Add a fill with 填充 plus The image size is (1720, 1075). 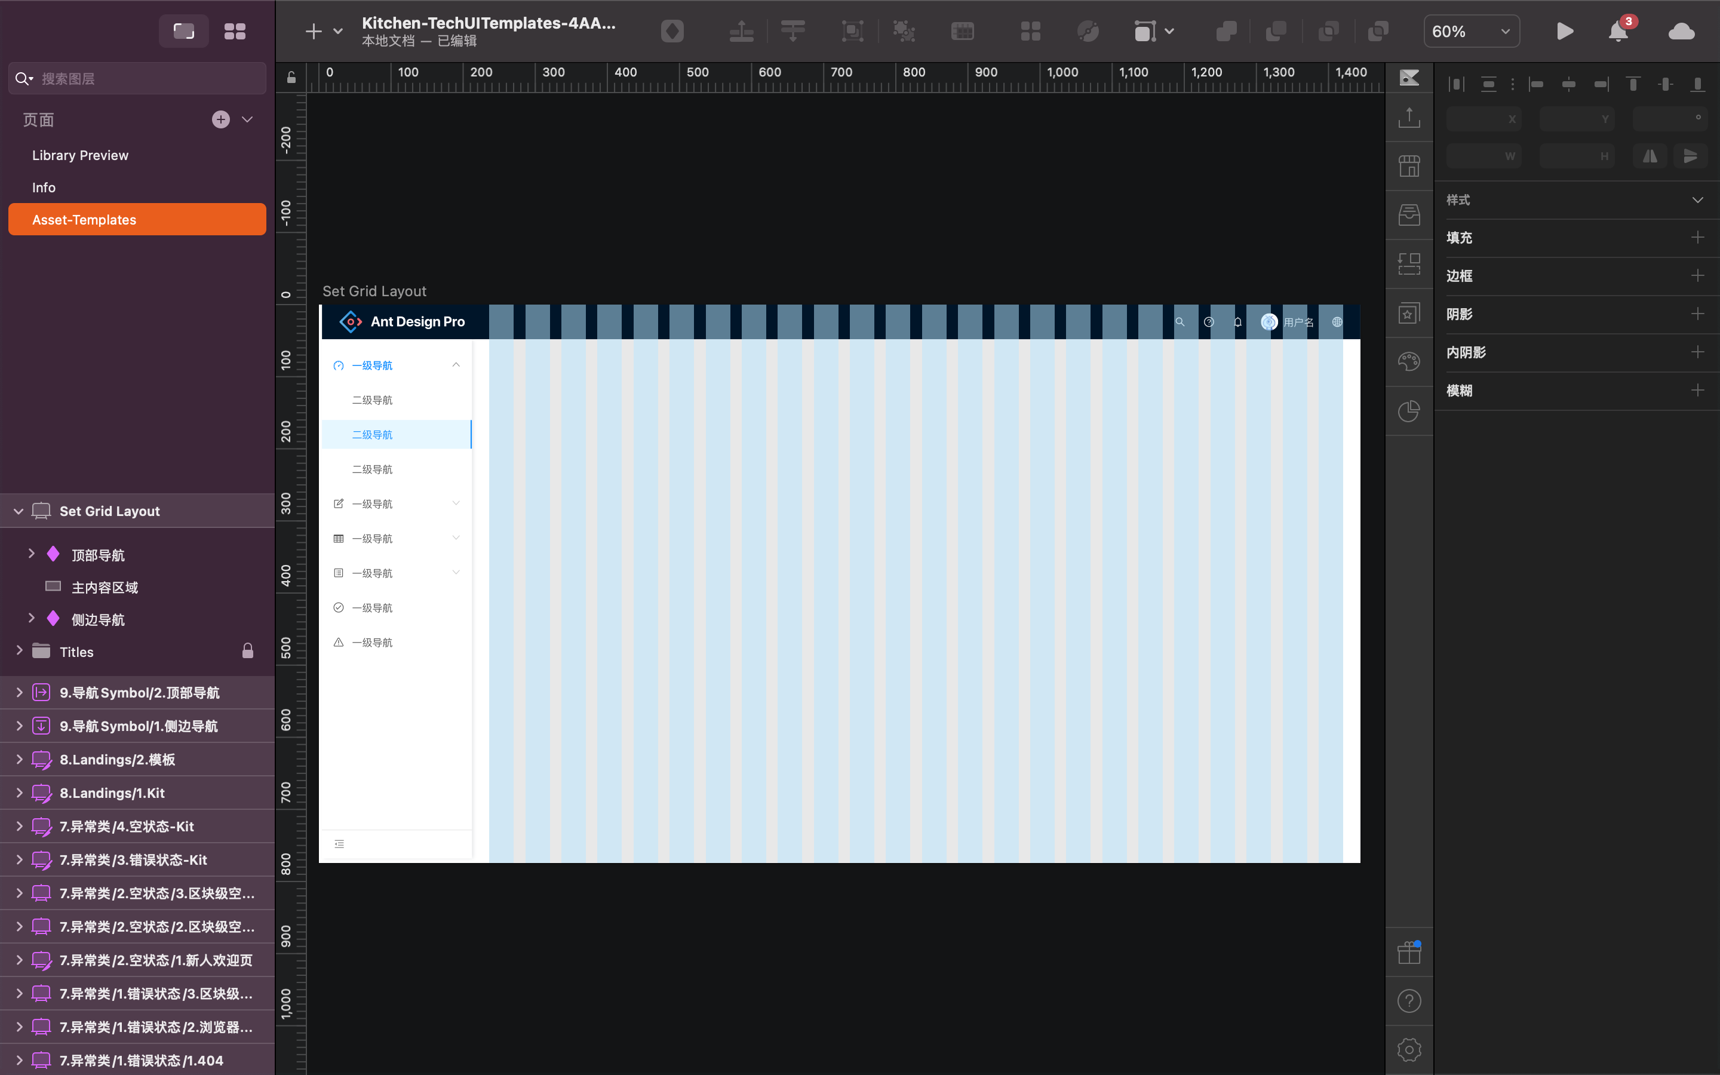pos(1697,238)
